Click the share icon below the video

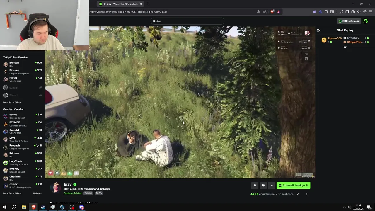coord(298,194)
